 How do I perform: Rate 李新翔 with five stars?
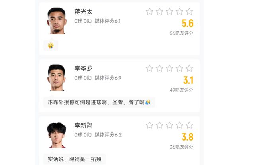coord(189,125)
